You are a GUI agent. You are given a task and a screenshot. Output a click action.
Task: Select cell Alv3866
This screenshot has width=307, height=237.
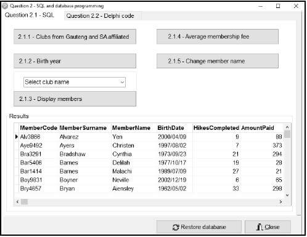30,137
